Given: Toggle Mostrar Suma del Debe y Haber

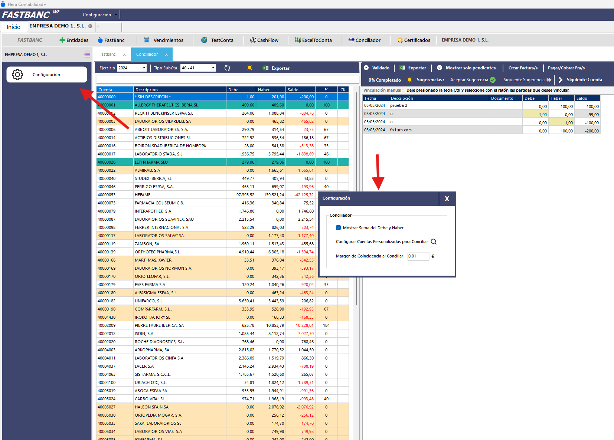Looking at the screenshot, I should (x=338, y=228).
